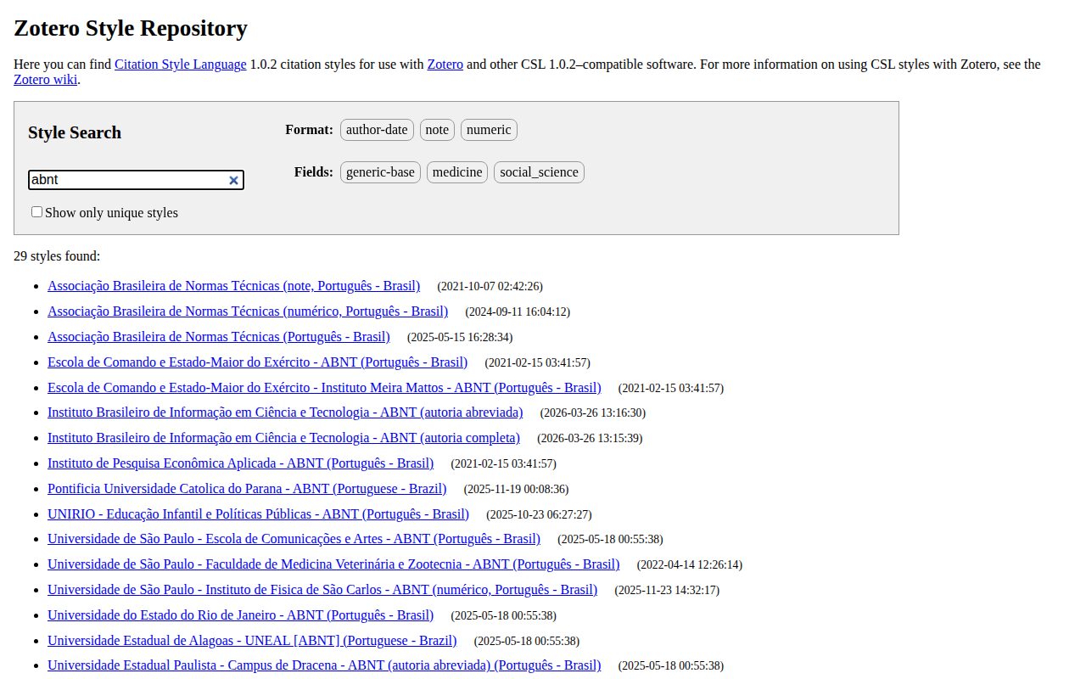The height and width of the screenshot is (679, 1086).
Task: Clear the style search field with the X icon
Action: click(x=233, y=180)
